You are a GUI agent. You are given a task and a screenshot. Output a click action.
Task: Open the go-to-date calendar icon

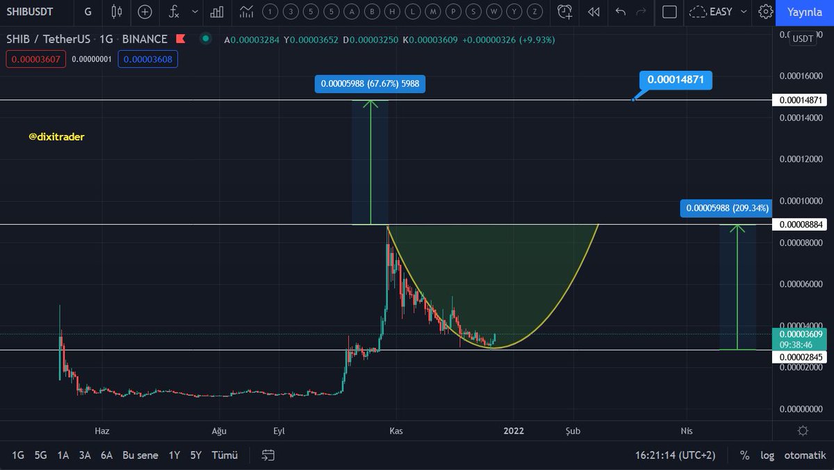268,455
